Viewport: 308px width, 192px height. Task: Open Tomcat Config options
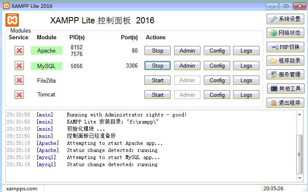(x=217, y=95)
